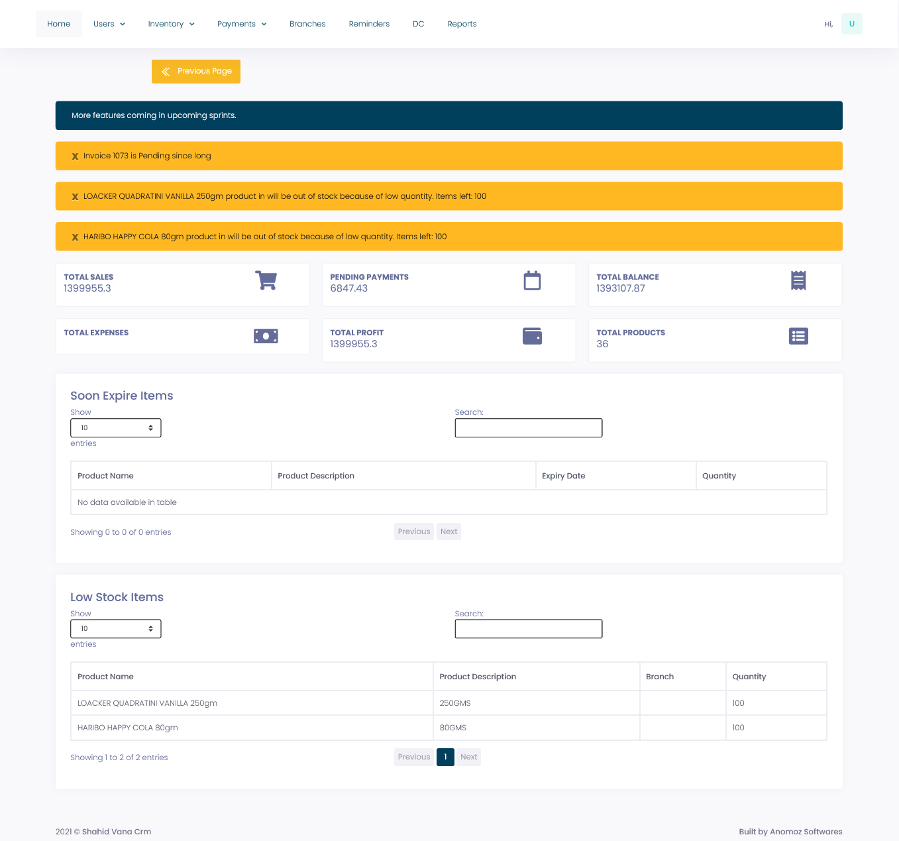Viewport: 899px width, 841px height.
Task: Click the calendar icon on Pending Payments card
Action: pos(532,280)
